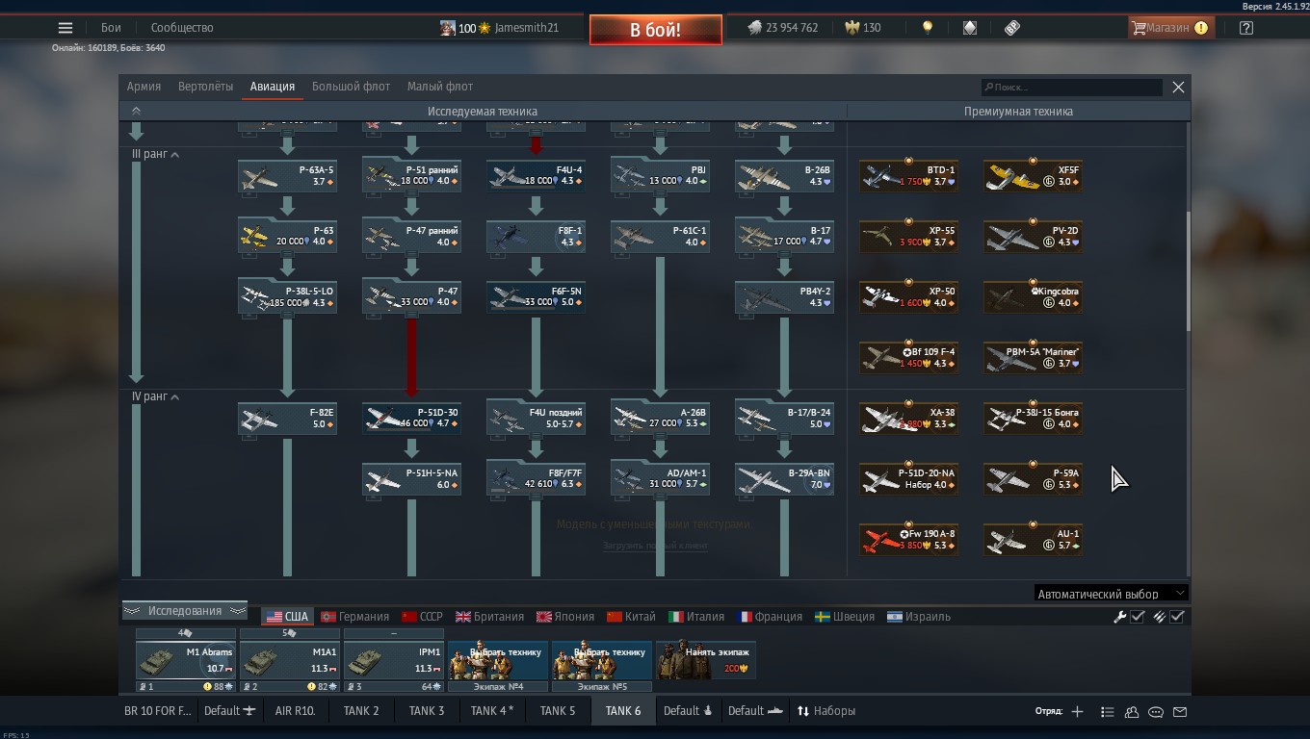The width and height of the screenshot is (1310, 739).
Task: Switch to the Вертолёты tab
Action: point(205,87)
